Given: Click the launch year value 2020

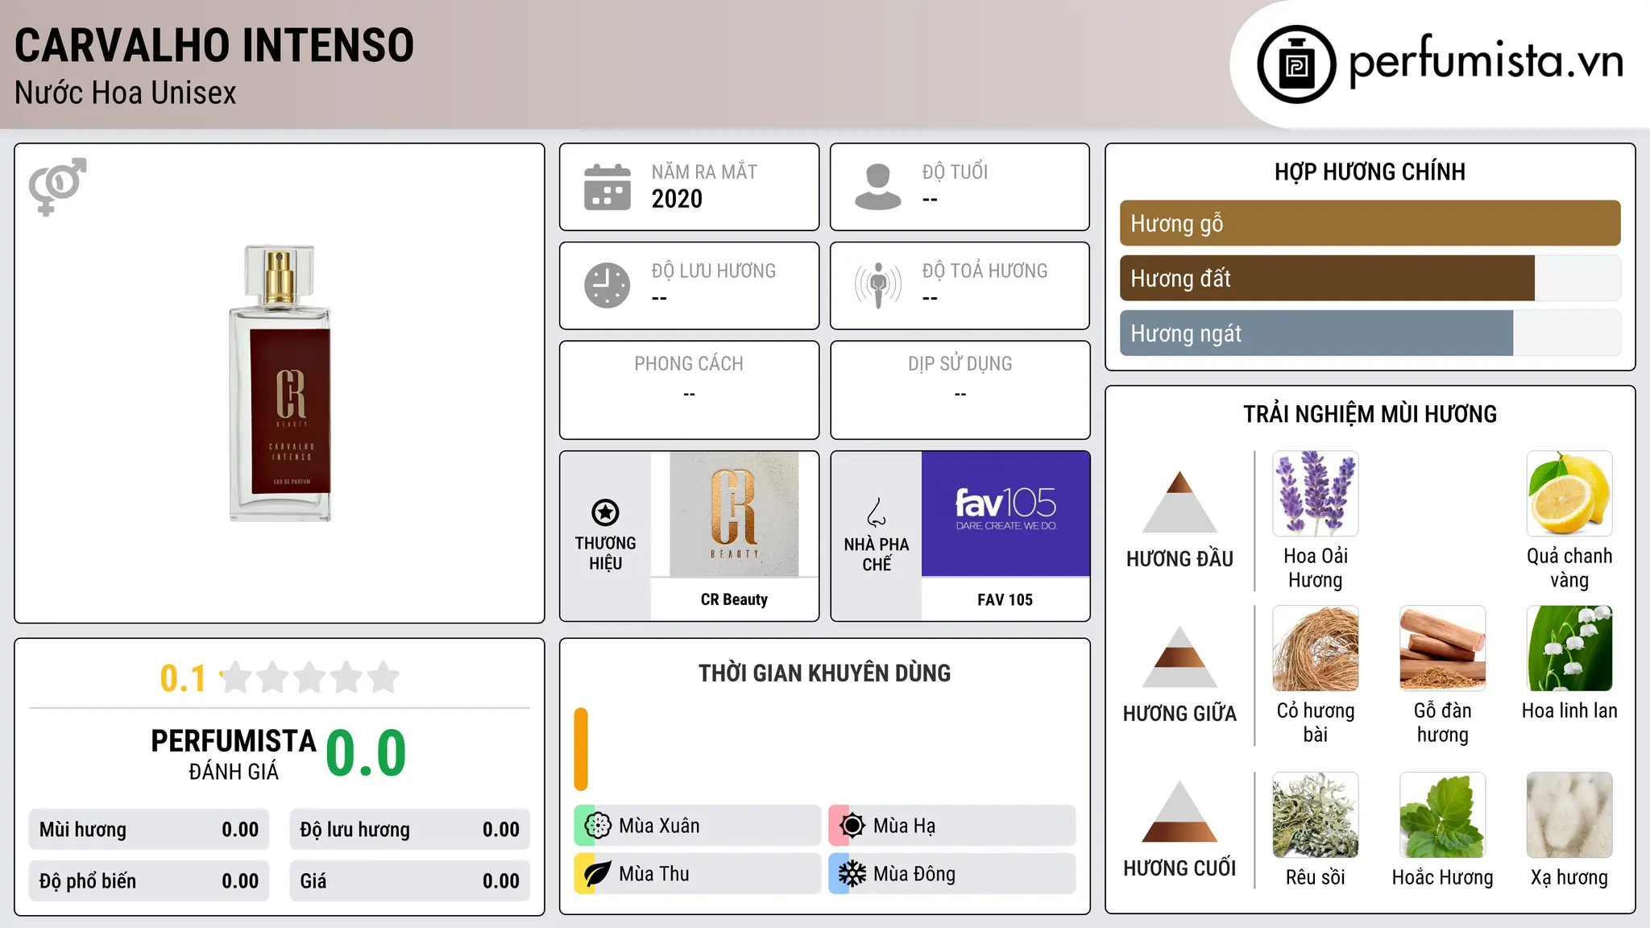Looking at the screenshot, I should tap(677, 199).
